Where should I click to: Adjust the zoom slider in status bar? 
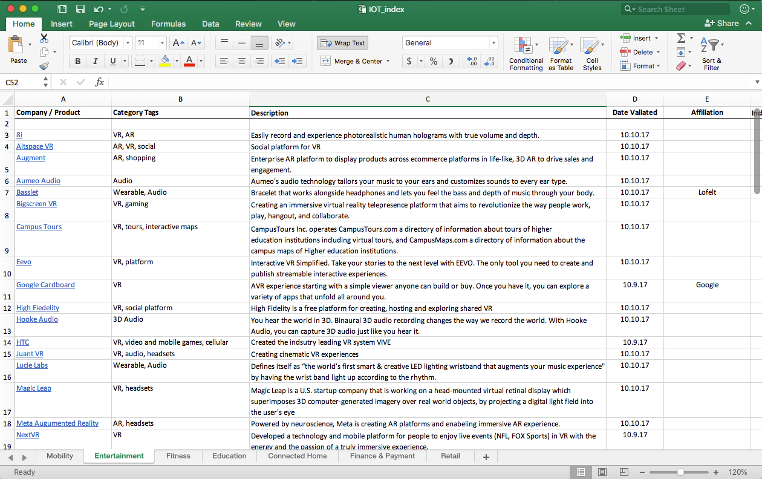pos(680,472)
